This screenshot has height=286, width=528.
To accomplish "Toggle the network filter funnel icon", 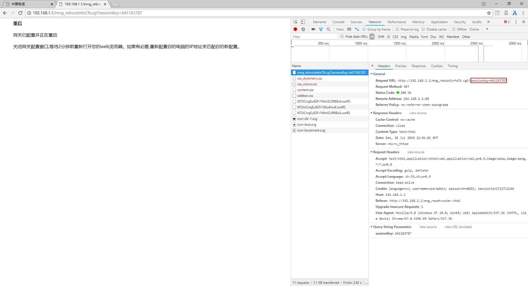I will (x=321, y=29).
